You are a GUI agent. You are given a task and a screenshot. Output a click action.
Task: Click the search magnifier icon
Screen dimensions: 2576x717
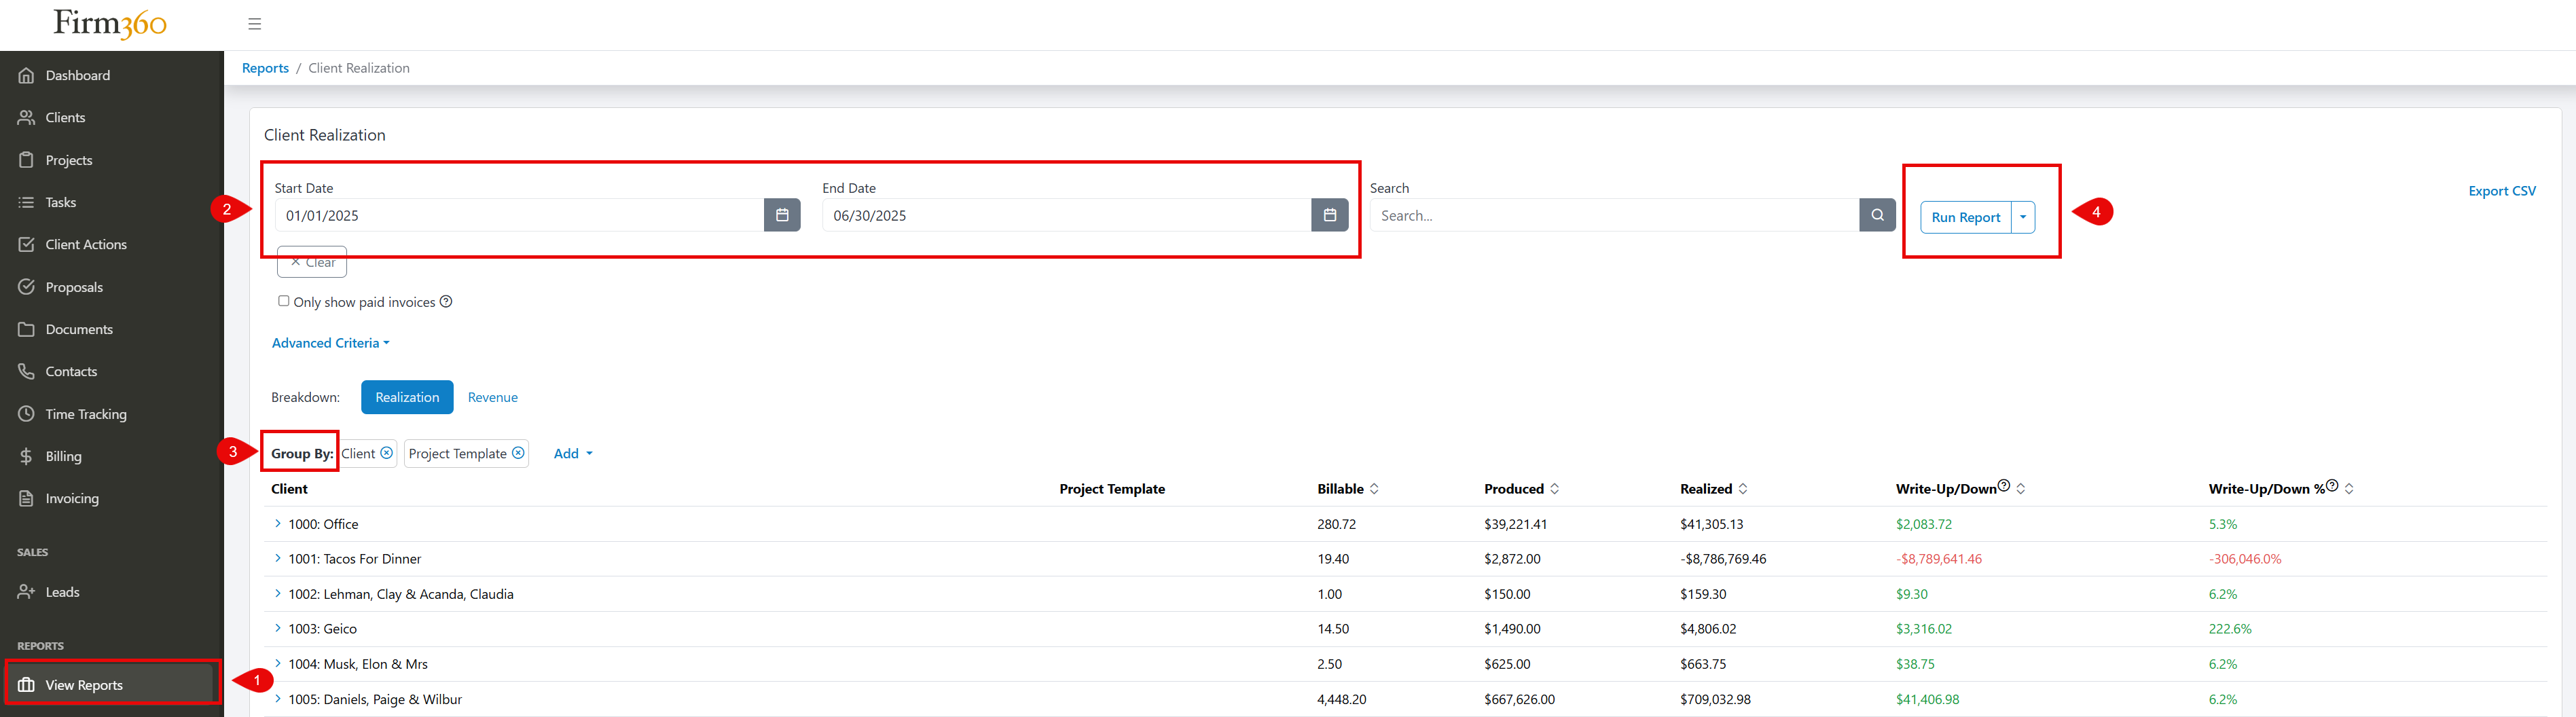click(x=1877, y=215)
